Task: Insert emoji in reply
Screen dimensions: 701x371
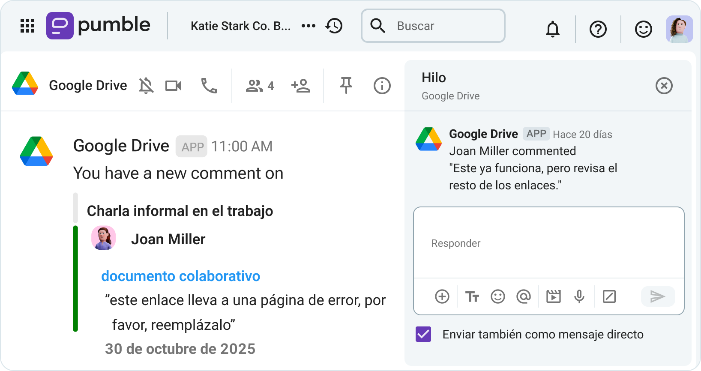Action: 498,296
